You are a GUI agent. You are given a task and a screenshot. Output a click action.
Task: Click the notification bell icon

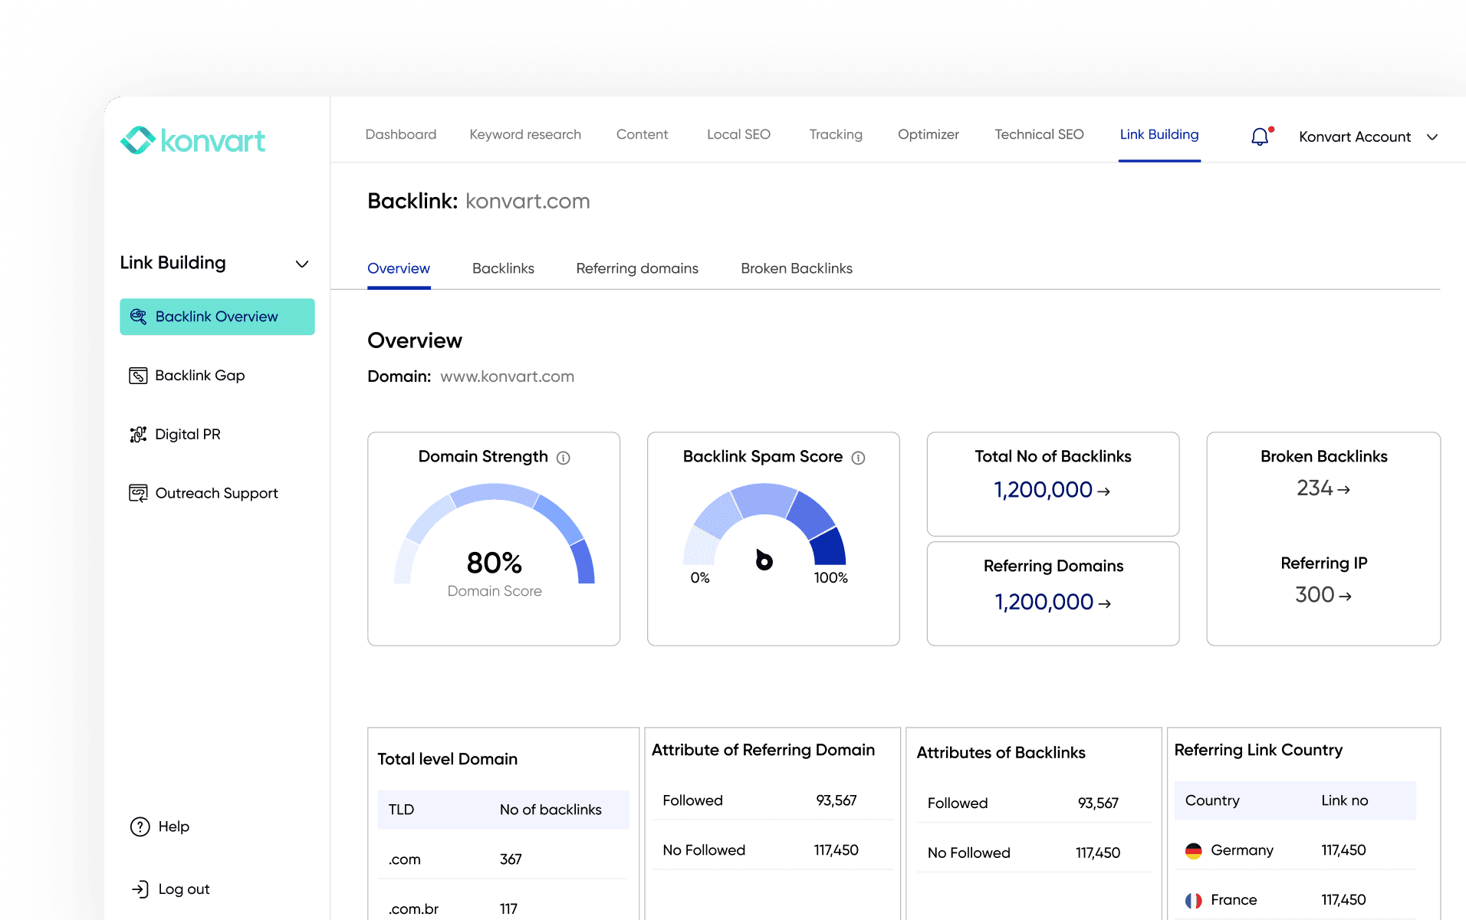(x=1259, y=136)
